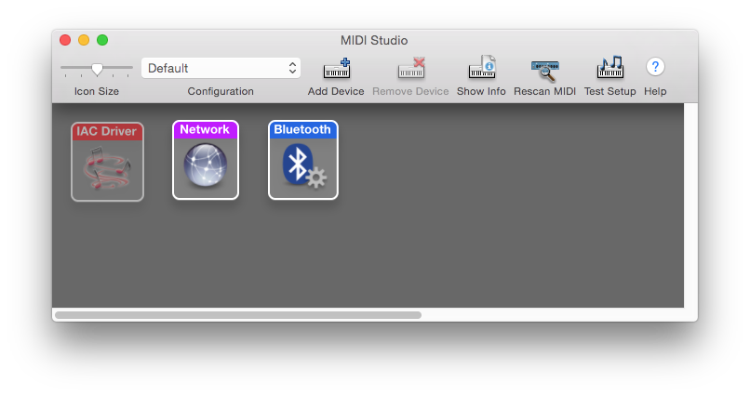This screenshot has width=750, height=396.
Task: Open Show Info for selected device
Action: coord(481,67)
